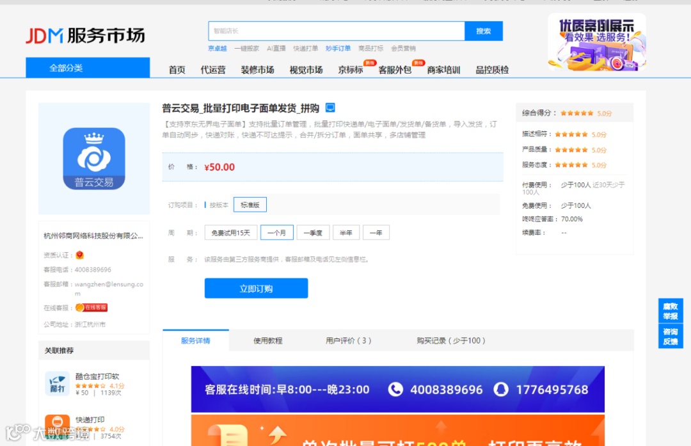
Task: Click the 商品打标 hot search link
Action: pos(370,49)
